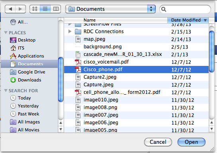Screen dimensions: 217x153
Task: Go forward with the right arrow button
Action: pyautogui.click(x=20, y=9)
